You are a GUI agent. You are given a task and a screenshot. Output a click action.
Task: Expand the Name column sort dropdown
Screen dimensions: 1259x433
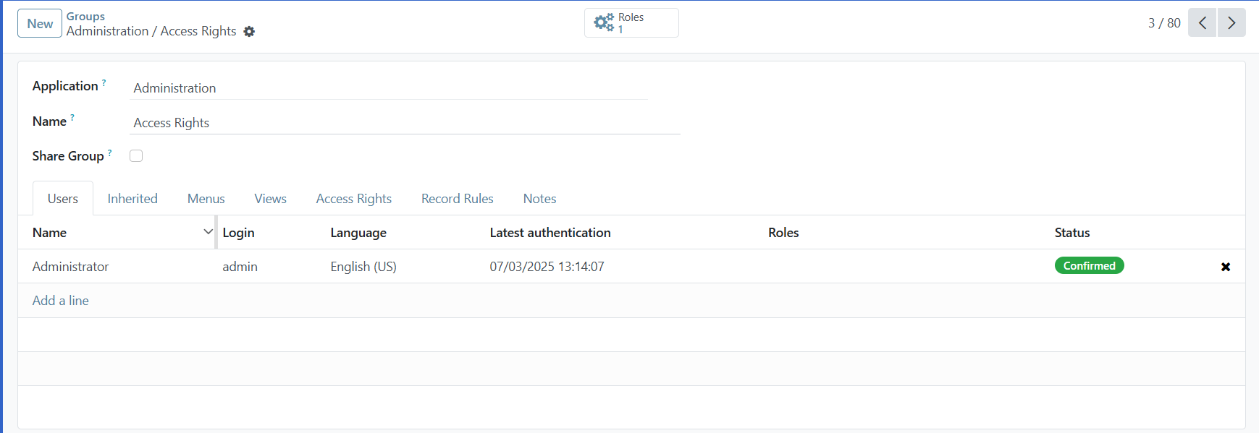(x=208, y=232)
